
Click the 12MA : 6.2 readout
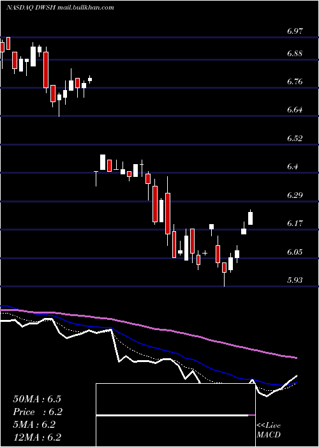37,437
